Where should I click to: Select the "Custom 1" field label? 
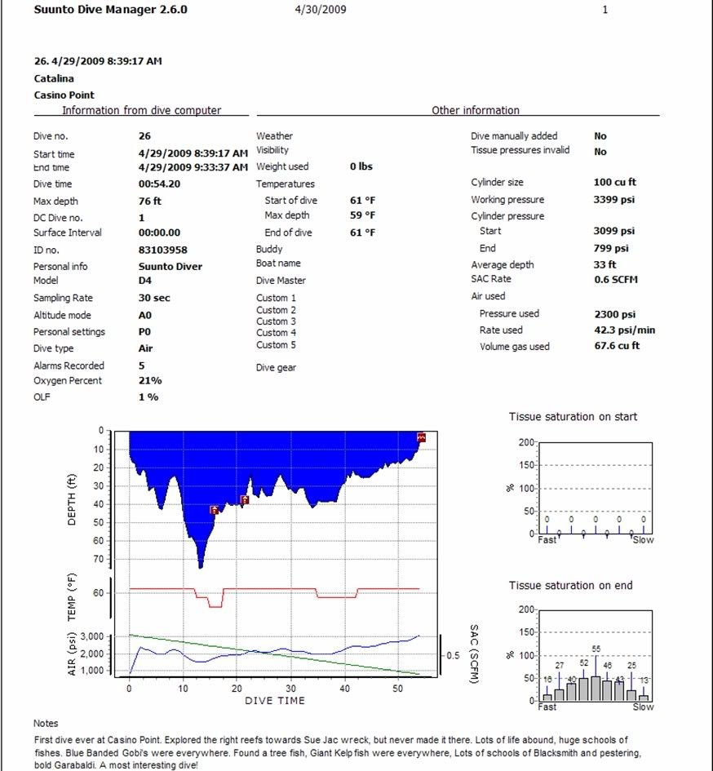click(x=276, y=298)
